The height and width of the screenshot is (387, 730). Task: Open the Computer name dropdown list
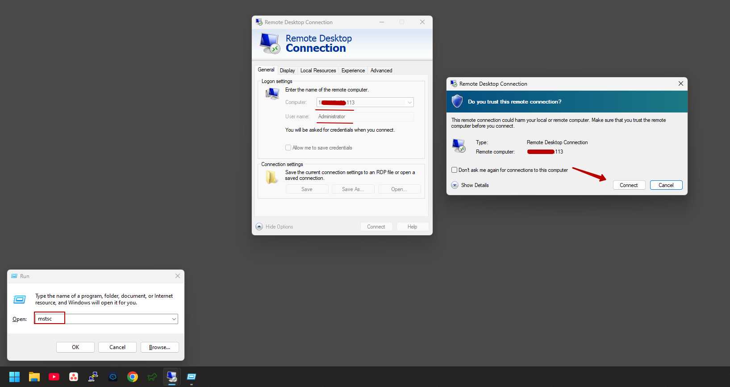pyautogui.click(x=409, y=103)
